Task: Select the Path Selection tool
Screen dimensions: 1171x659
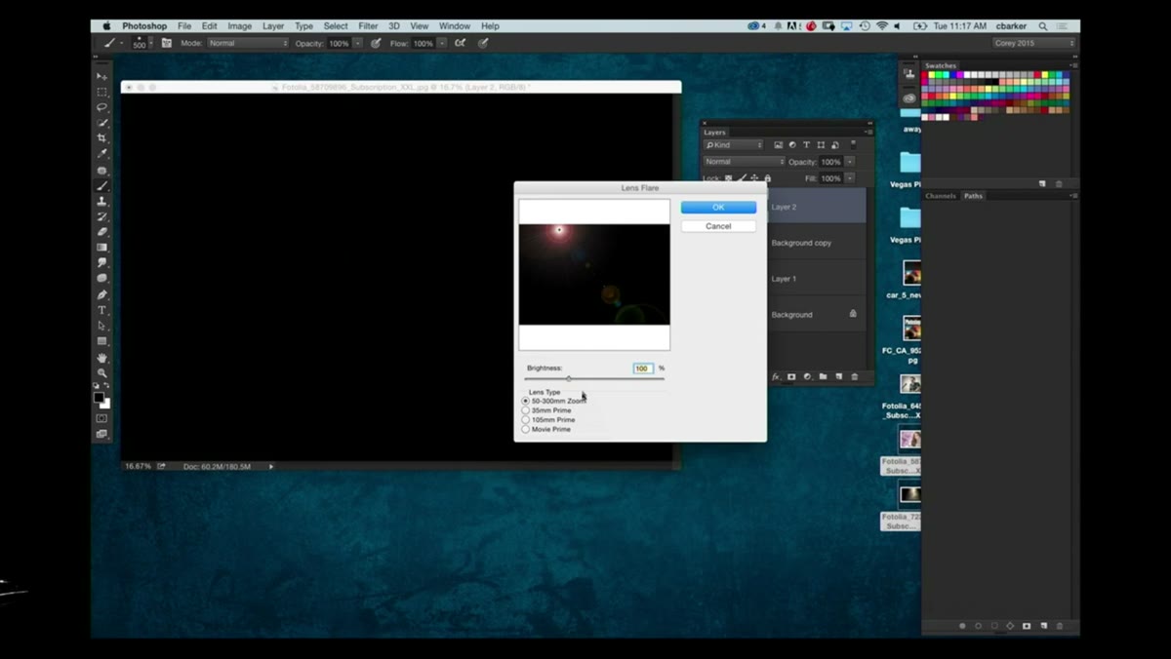Action: point(101,326)
